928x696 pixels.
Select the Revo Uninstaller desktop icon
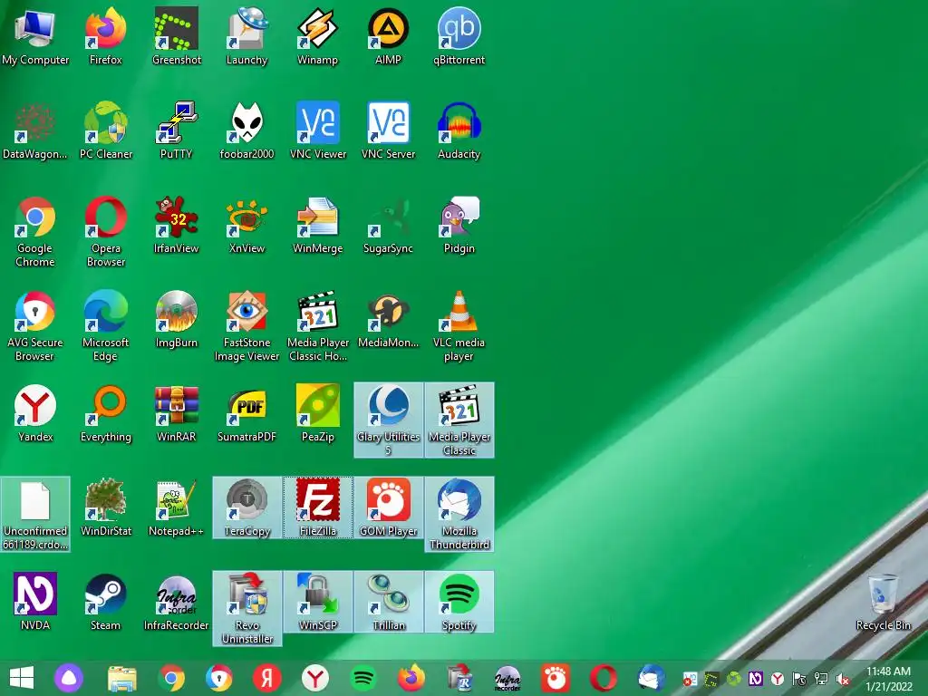coord(246,608)
